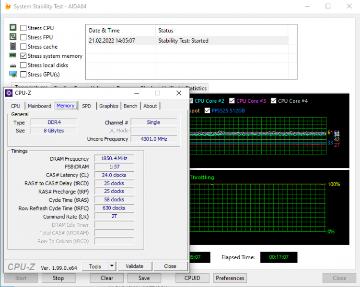Toggle PPSS25 512GB graph checkbox
Screen dimensions: 360x287
[x=207, y=110]
